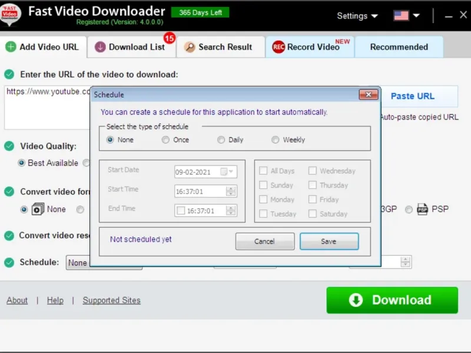Screen dimensions: 471x353
Task: Click the Save button in Schedule
Action: [329, 241]
